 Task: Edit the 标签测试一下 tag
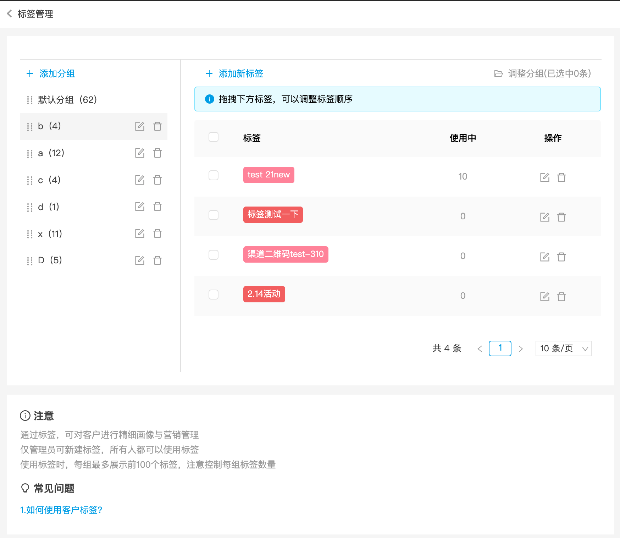click(x=545, y=217)
